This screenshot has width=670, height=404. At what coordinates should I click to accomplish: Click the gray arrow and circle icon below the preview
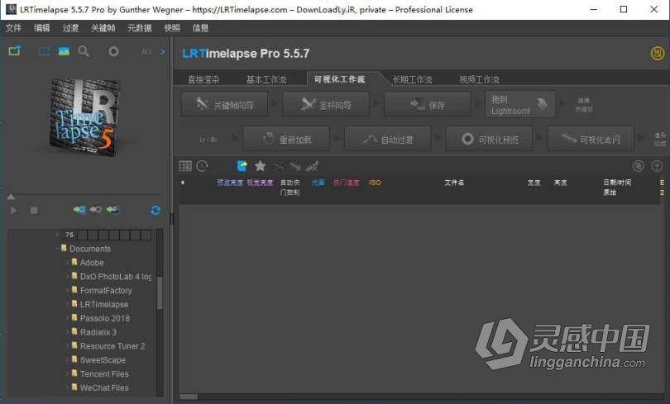(x=96, y=210)
